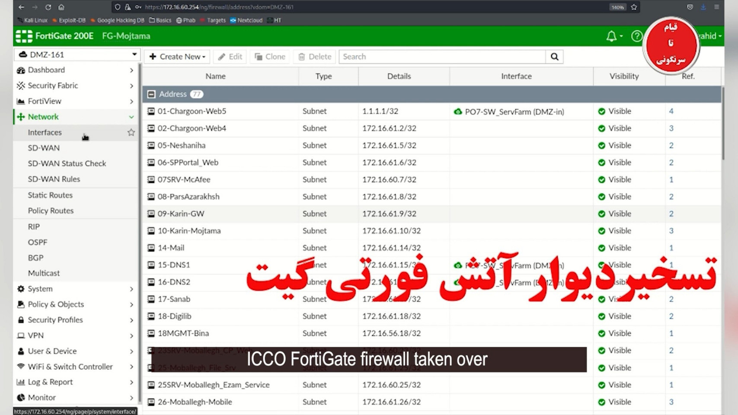
Task: Open the help question-mark icon
Action: coord(636,36)
